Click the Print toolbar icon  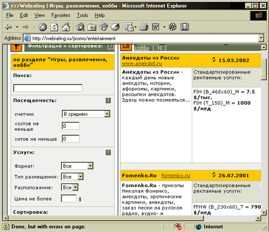[x=144, y=27]
